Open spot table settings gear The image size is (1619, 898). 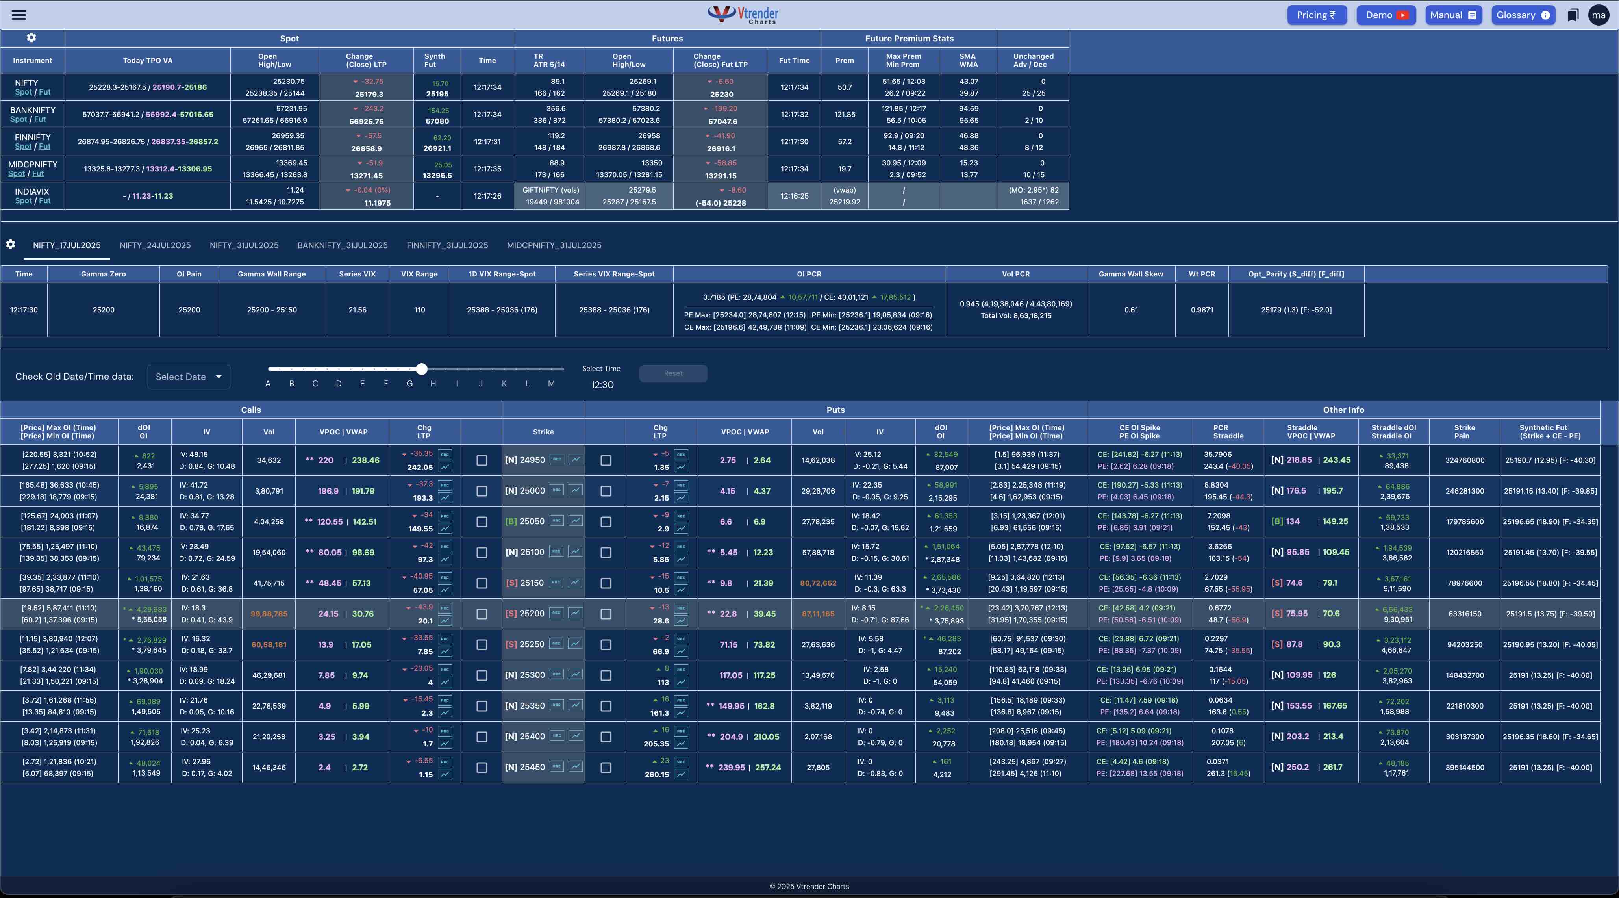tap(31, 38)
